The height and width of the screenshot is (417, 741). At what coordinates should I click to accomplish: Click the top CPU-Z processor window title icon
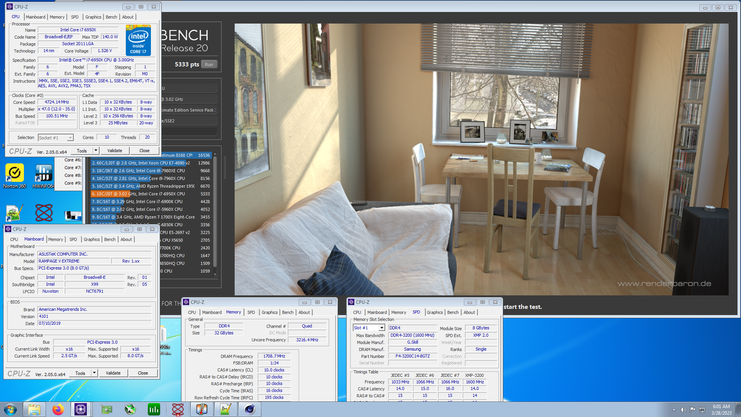click(10, 7)
